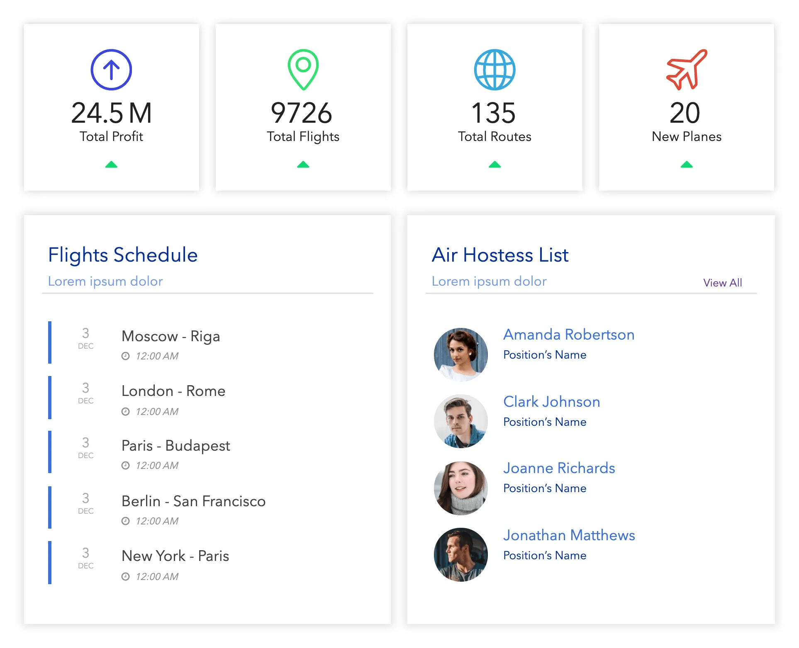The height and width of the screenshot is (648, 799).
Task: Click the clock icon under New York - Paris
Action: tap(126, 577)
